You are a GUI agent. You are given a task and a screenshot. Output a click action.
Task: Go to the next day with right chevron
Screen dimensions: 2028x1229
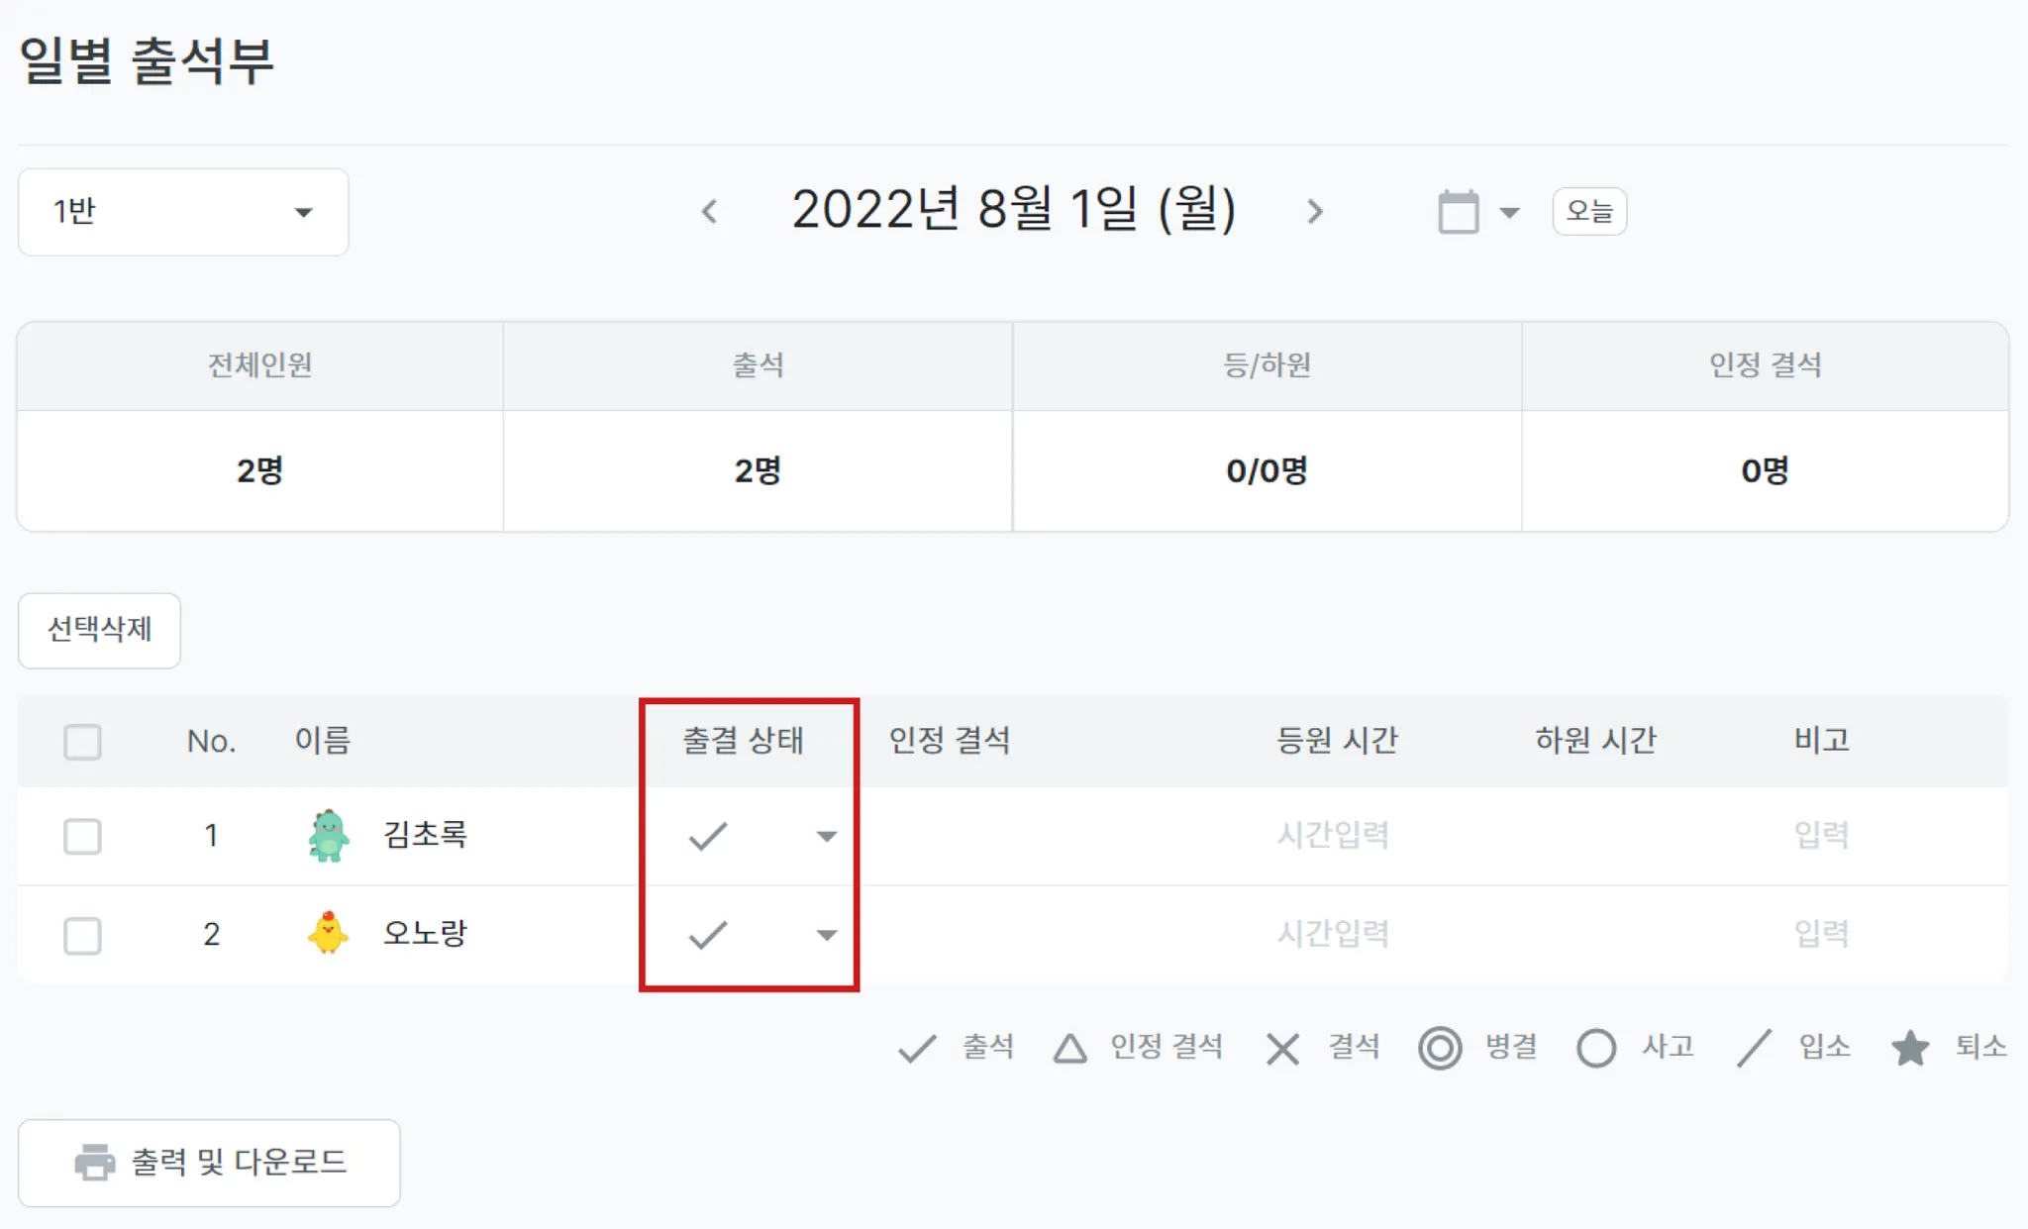click(x=1315, y=211)
